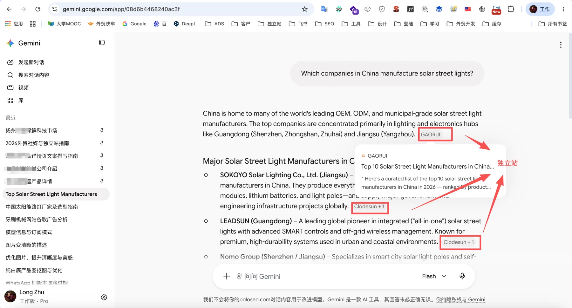Select Top Solar Street Light Manufacturers chat
This screenshot has height=308, width=572.
(x=56, y=194)
